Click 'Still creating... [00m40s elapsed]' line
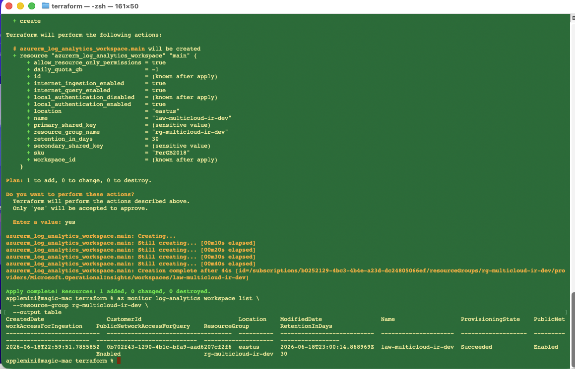Viewport: 575px width, 369px height. [x=130, y=264]
